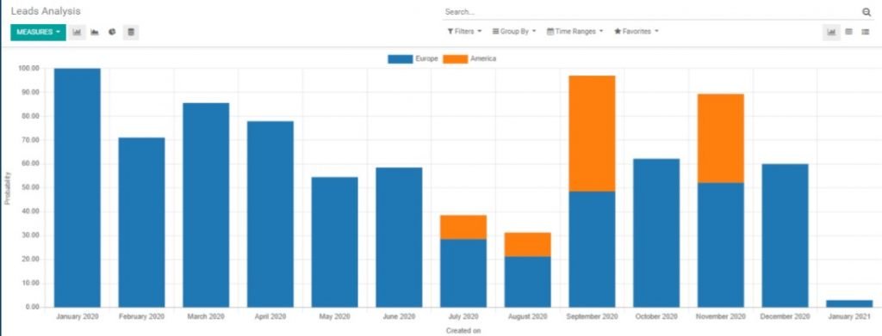Click the orange America segment for September 2020
Image resolution: width=882 pixels, height=336 pixels.
592,133
